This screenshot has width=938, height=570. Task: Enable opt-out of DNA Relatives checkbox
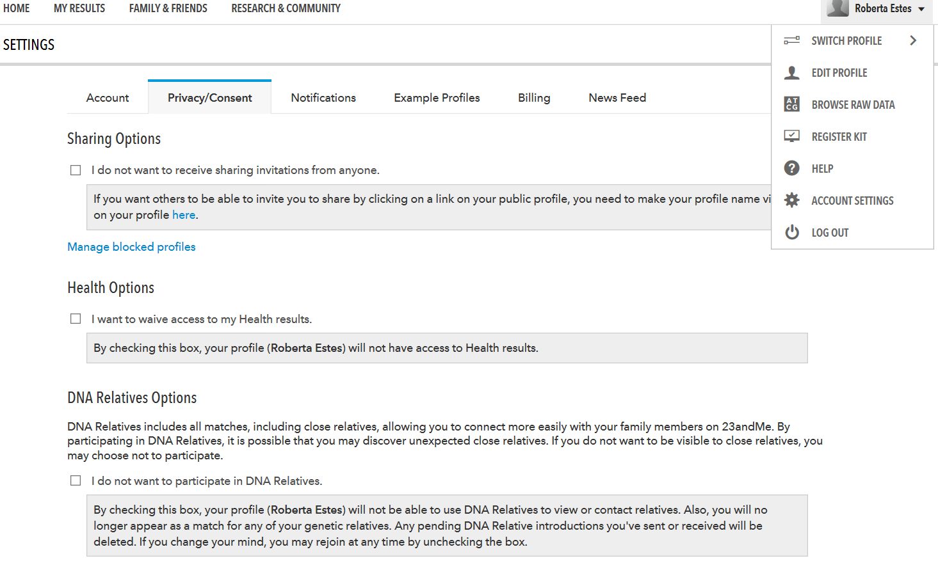tap(76, 480)
